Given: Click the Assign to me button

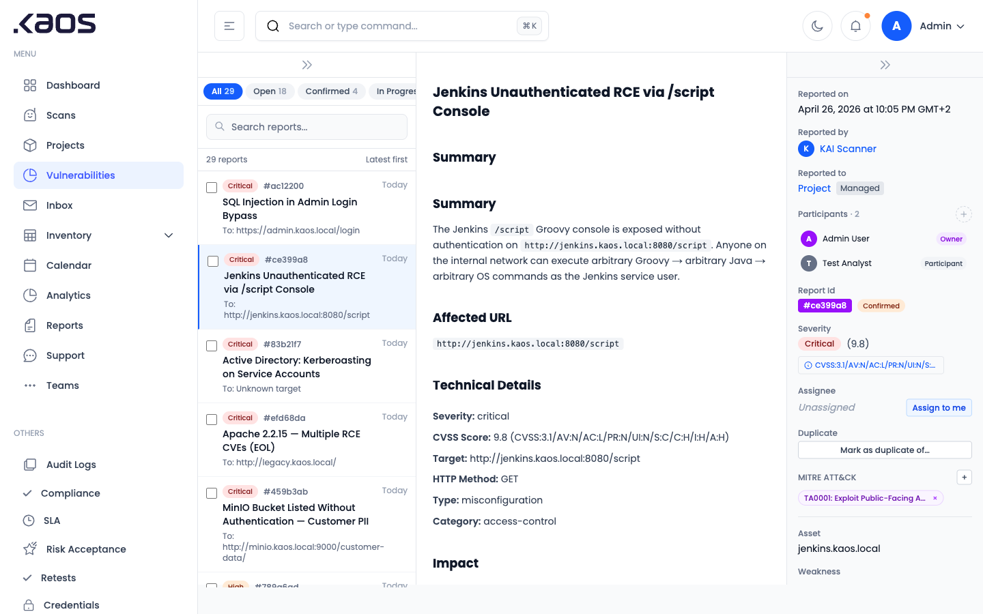Looking at the screenshot, I should [939, 408].
